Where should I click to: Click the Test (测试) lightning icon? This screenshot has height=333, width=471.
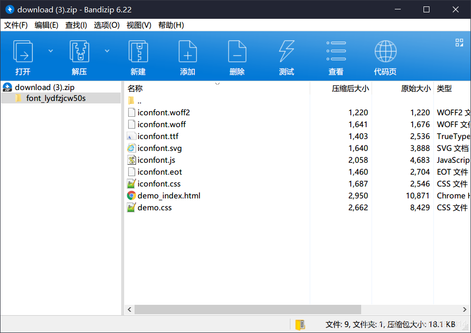pyautogui.click(x=286, y=51)
